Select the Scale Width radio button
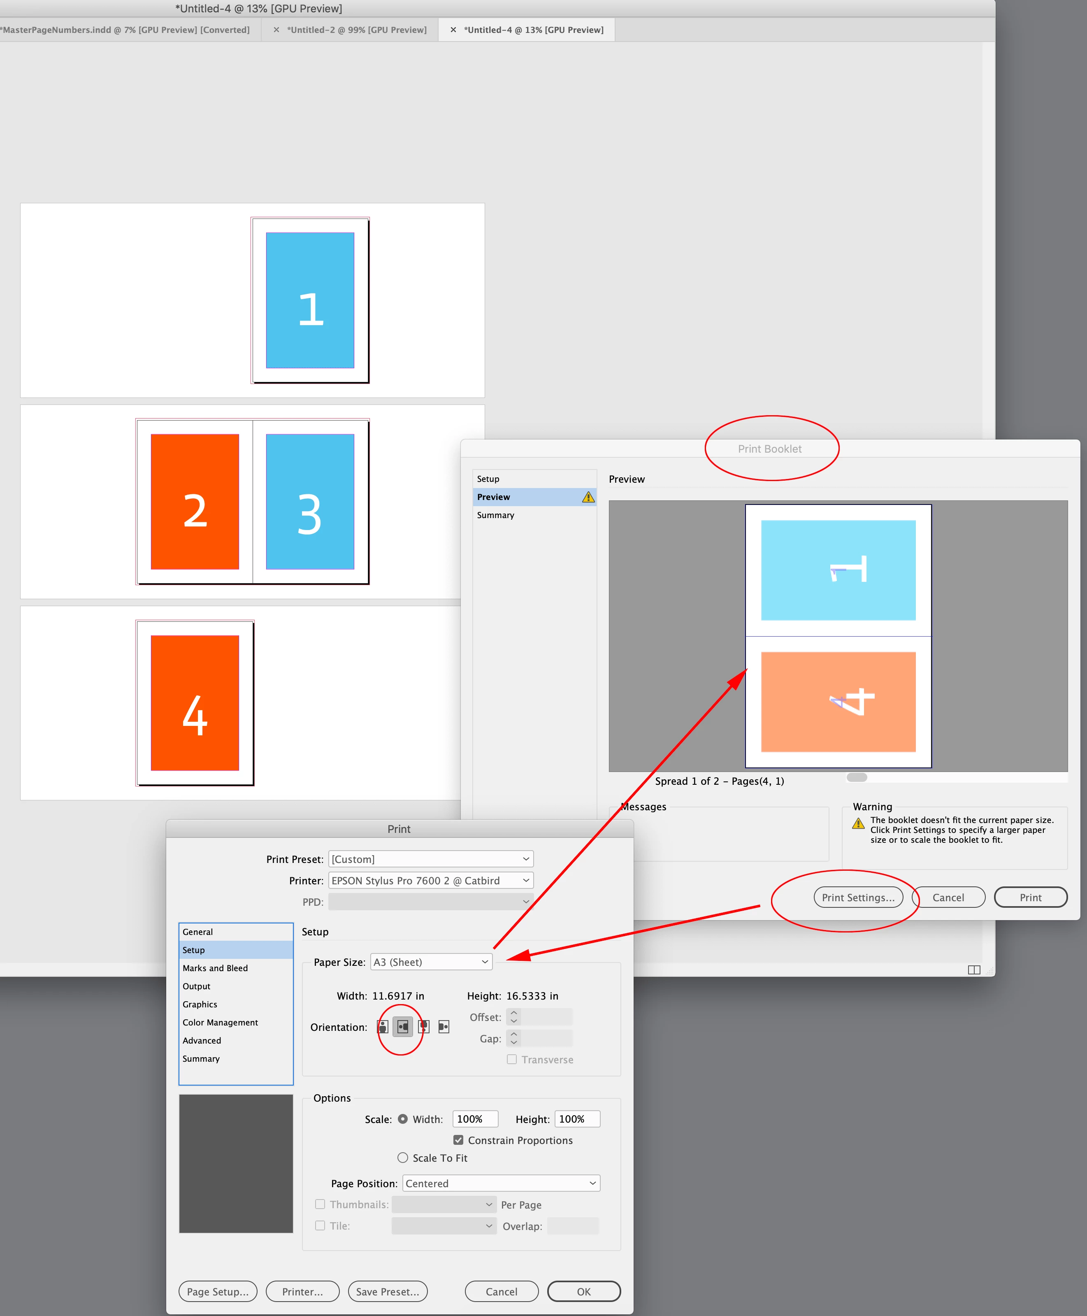The height and width of the screenshot is (1316, 1087). coord(403,1119)
